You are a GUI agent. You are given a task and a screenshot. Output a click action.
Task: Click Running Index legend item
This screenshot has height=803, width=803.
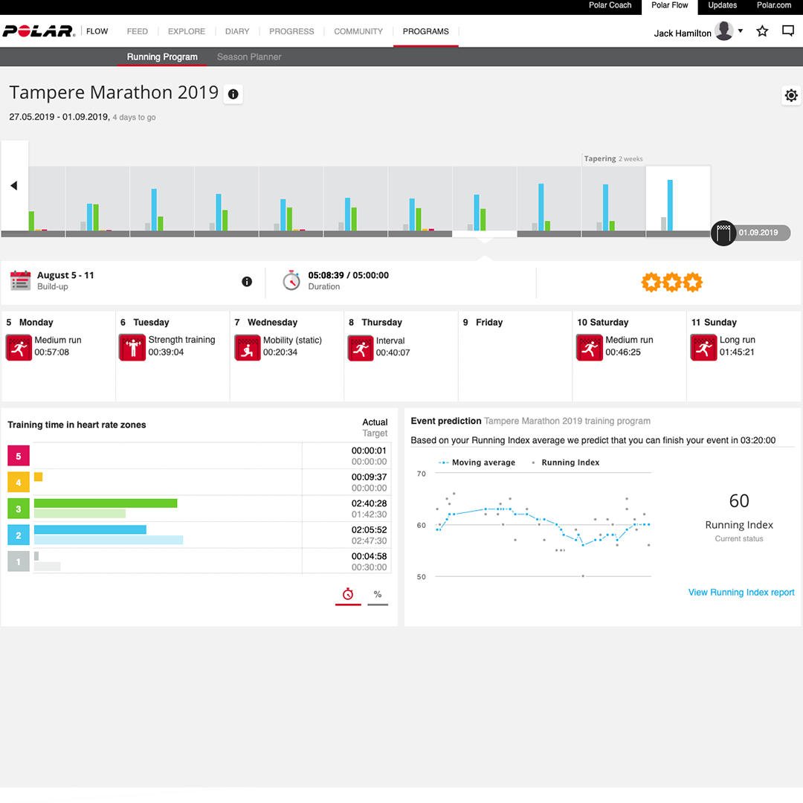coord(565,462)
